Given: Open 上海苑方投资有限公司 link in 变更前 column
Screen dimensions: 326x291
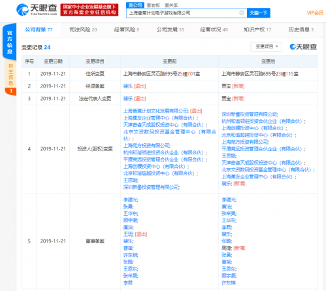Looking at the screenshot, I should click(147, 146).
